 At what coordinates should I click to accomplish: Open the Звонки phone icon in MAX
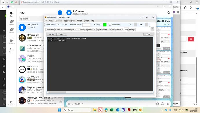click(x=11, y=50)
